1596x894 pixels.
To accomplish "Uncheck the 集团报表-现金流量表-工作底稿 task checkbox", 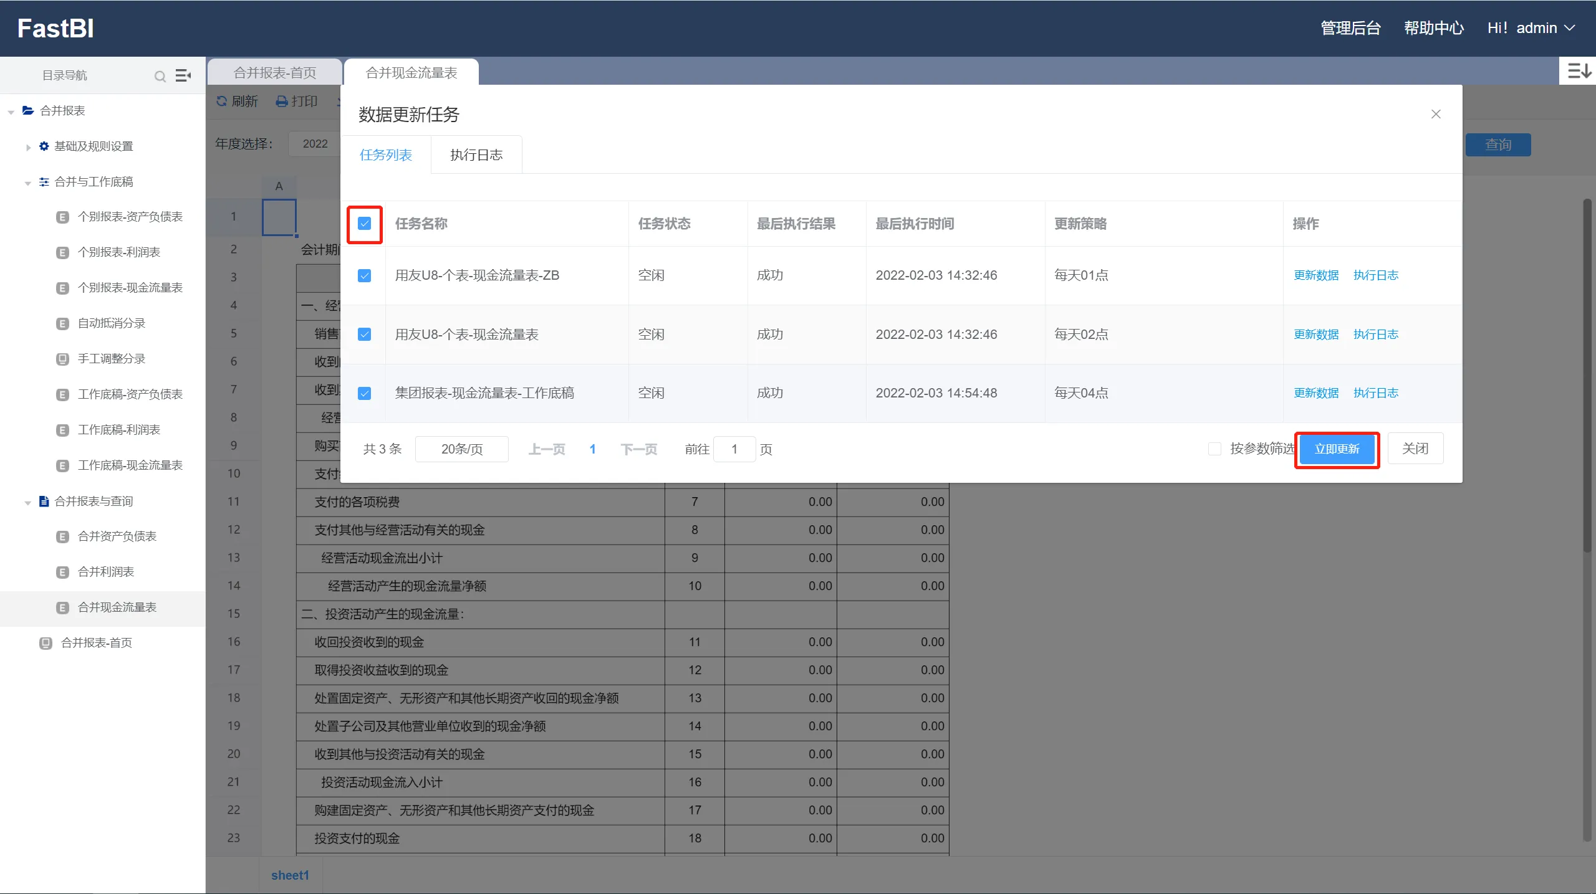I will pyautogui.click(x=365, y=393).
